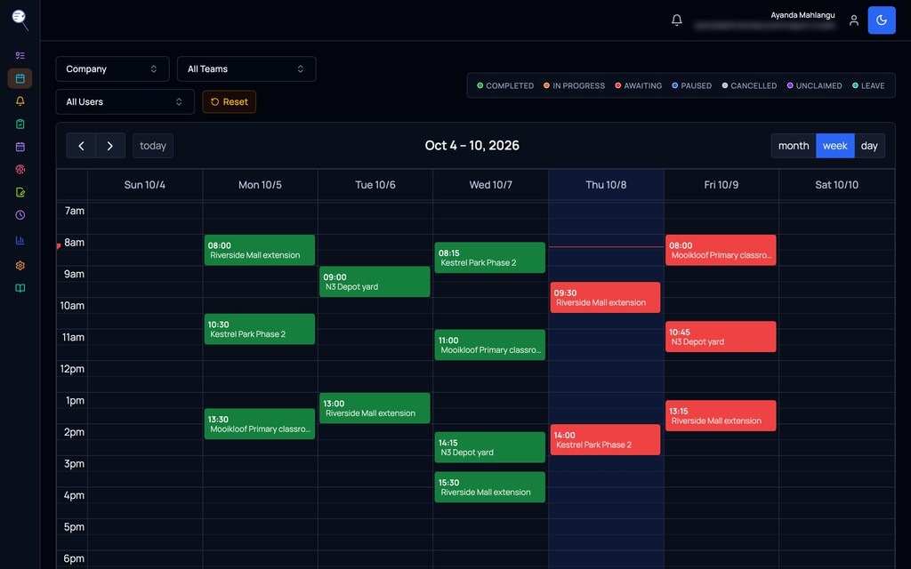The width and height of the screenshot is (911, 569).
Task: Open Friday 08:00 Mooikloof Primary event
Action: pyautogui.click(x=721, y=250)
